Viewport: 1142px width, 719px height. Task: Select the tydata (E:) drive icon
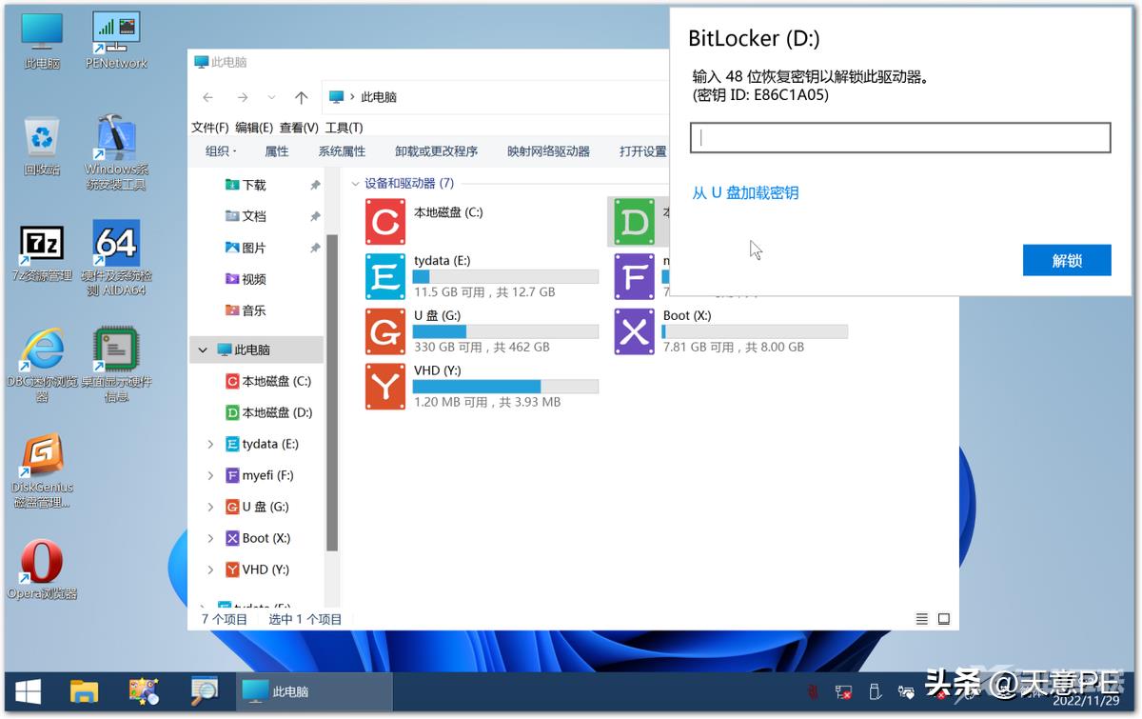(385, 277)
